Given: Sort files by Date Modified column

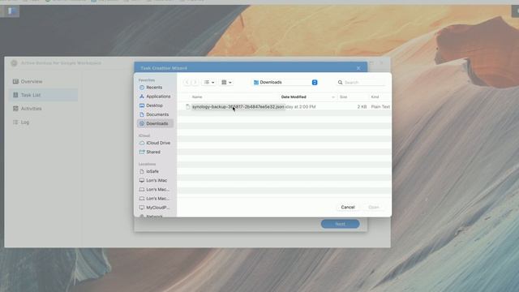Looking at the screenshot, I should pyautogui.click(x=294, y=97).
